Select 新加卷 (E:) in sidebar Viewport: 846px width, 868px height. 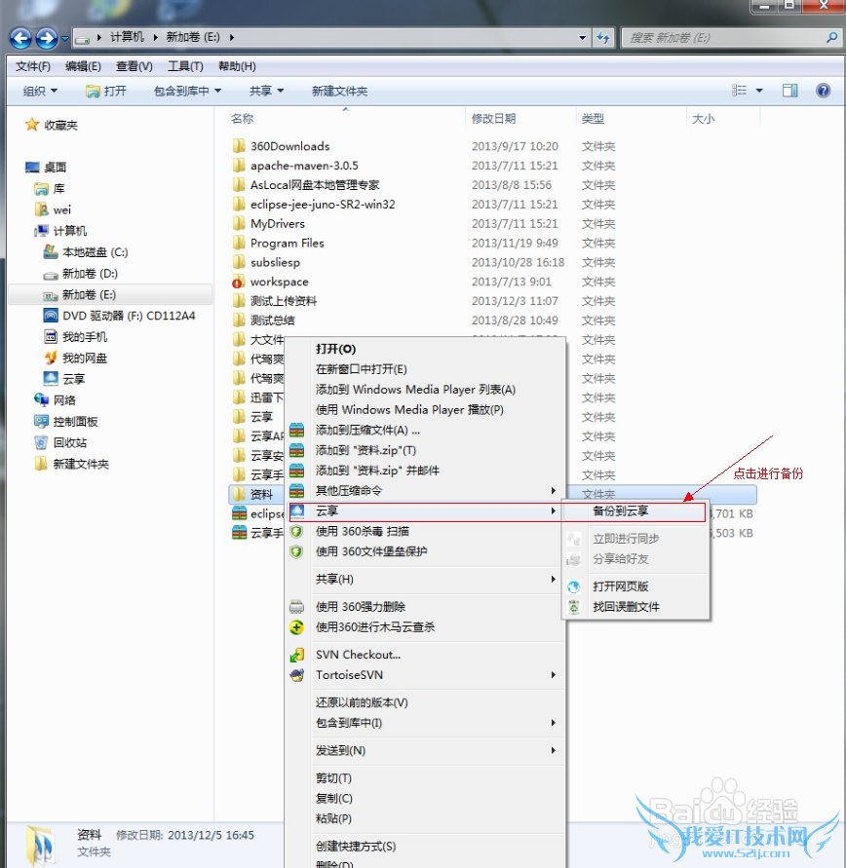click(111, 294)
